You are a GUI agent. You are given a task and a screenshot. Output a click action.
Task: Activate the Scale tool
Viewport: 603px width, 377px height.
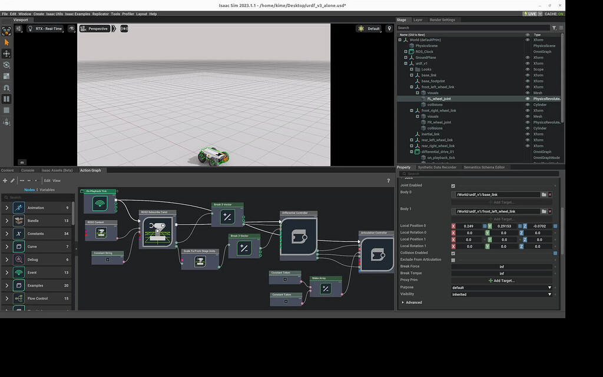click(7, 76)
